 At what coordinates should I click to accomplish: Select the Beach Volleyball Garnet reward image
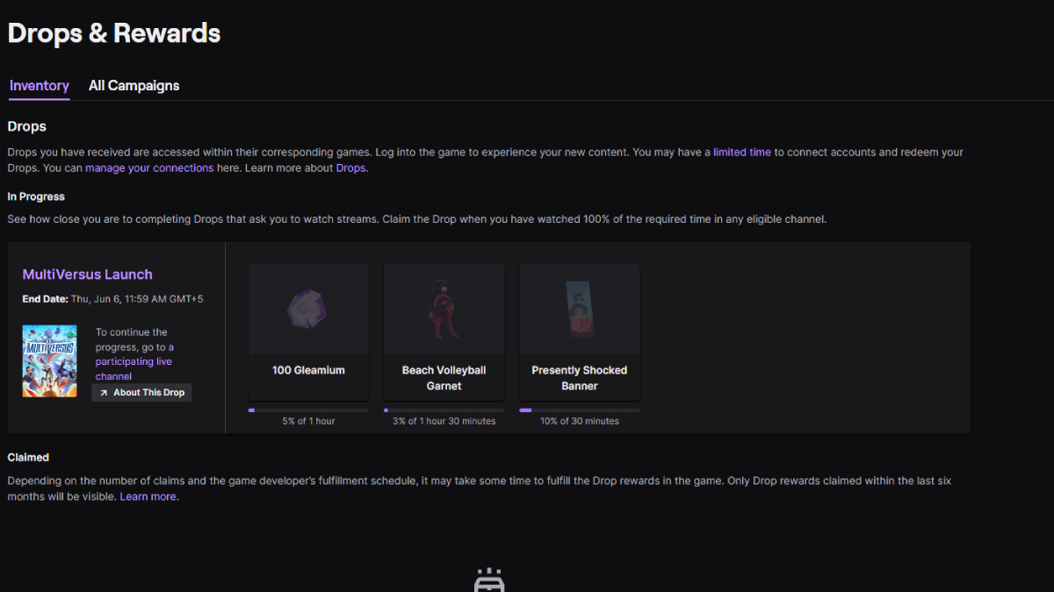[x=444, y=309]
